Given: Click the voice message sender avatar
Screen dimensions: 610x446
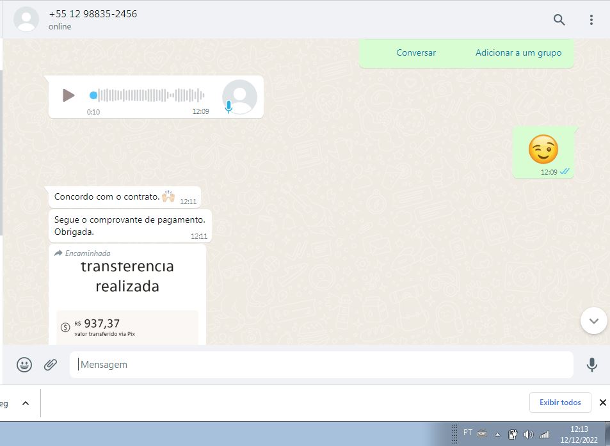Looking at the screenshot, I should pyautogui.click(x=239, y=97).
